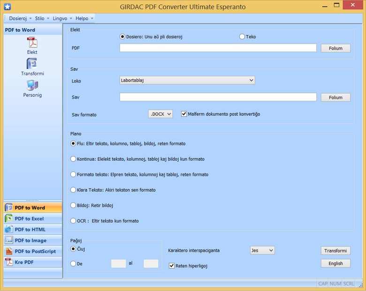
Task: Select the Dosiero: Unu aŭ pli dosieroj radio
Action: (x=122, y=37)
